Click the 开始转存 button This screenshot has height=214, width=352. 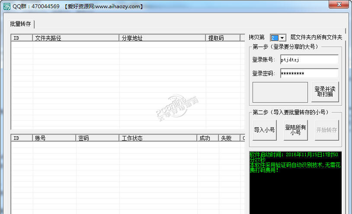click(x=326, y=130)
